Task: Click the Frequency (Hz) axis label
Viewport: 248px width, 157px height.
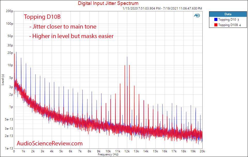Action: [x=108, y=154]
